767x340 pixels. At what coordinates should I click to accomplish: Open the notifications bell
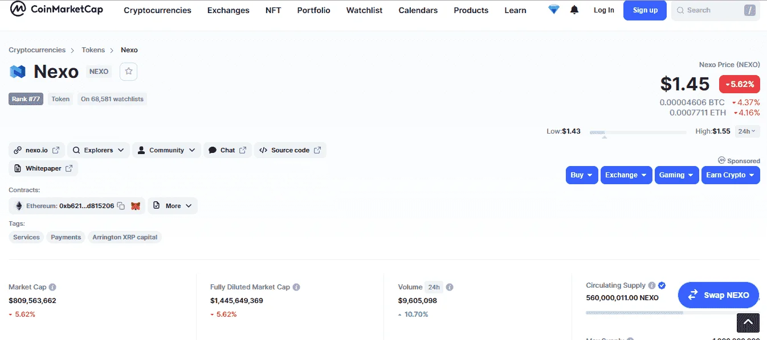574,10
